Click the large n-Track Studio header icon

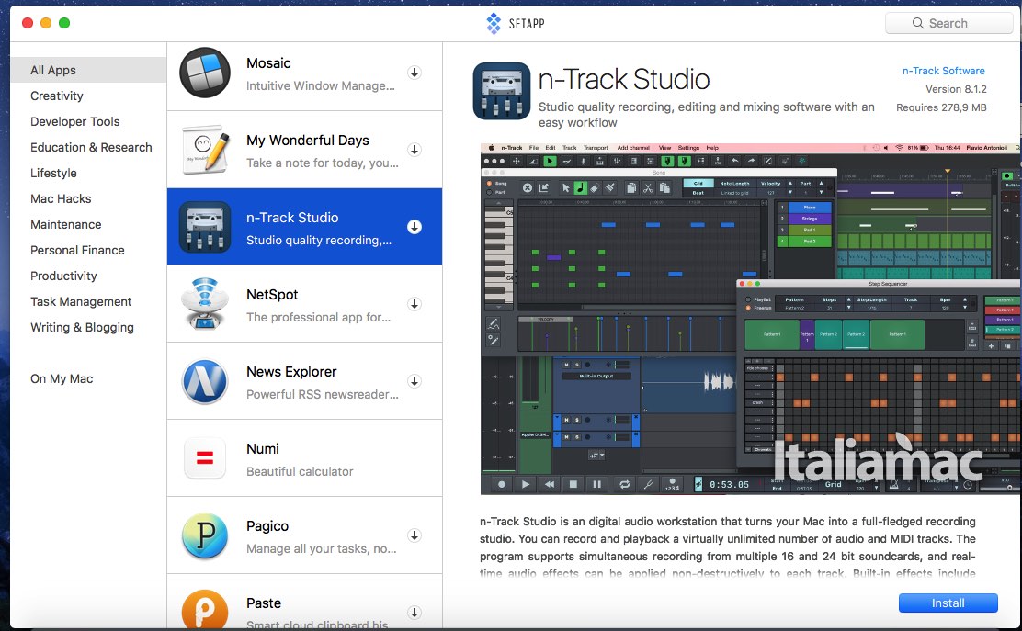[x=501, y=91]
